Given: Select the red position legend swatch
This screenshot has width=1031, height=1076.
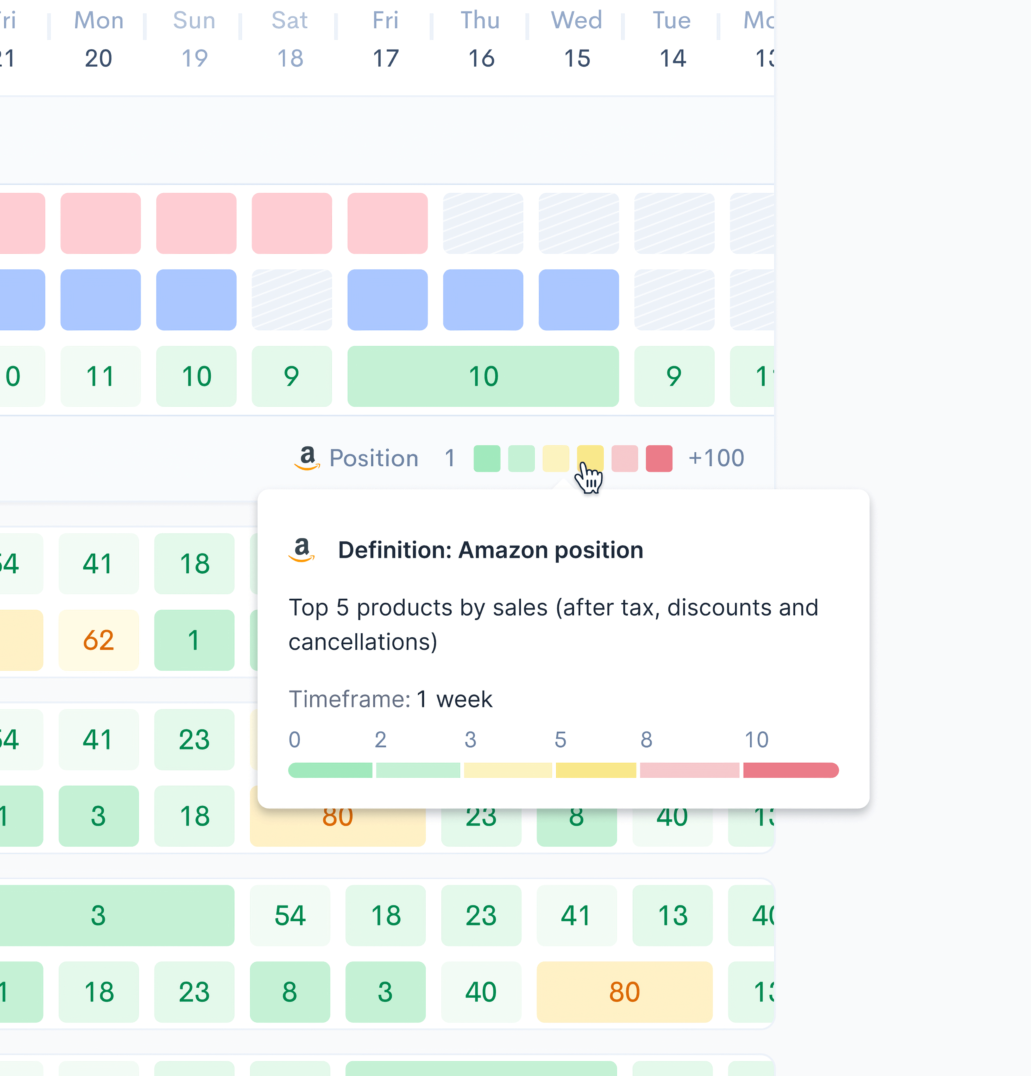Looking at the screenshot, I should click(659, 458).
